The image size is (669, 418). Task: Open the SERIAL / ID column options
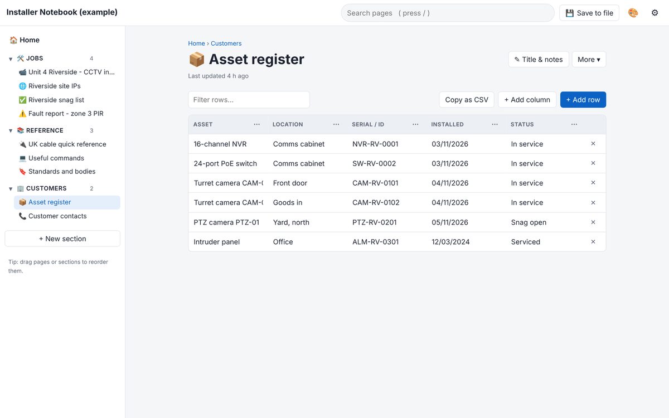(x=415, y=124)
